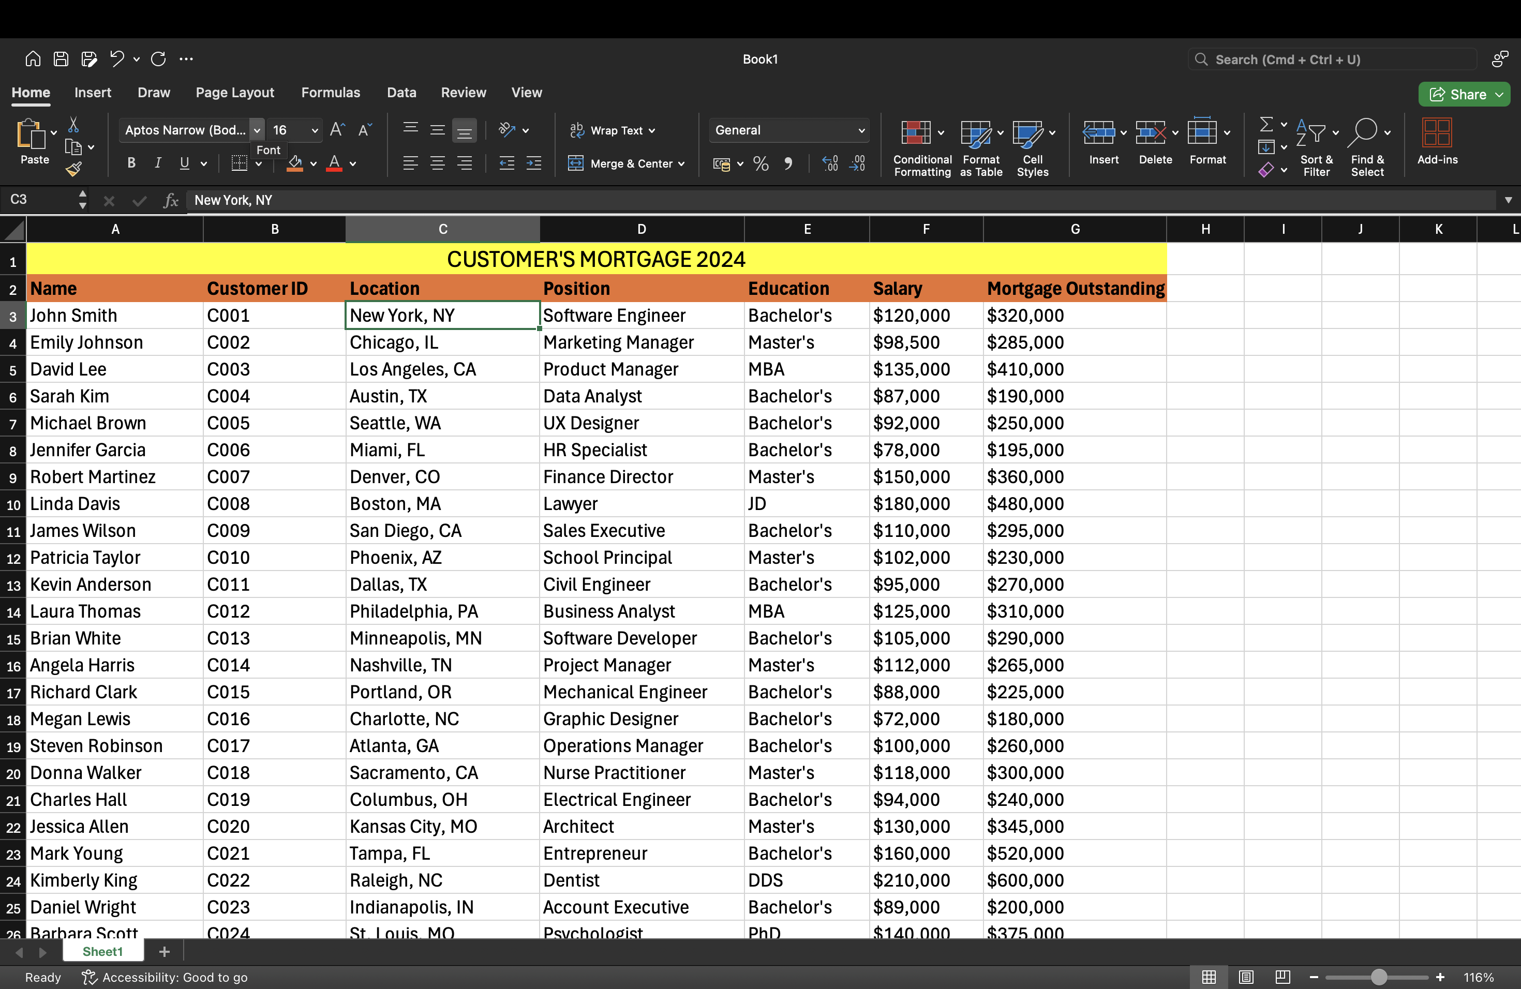Click the Undo arrow icon

[116, 59]
